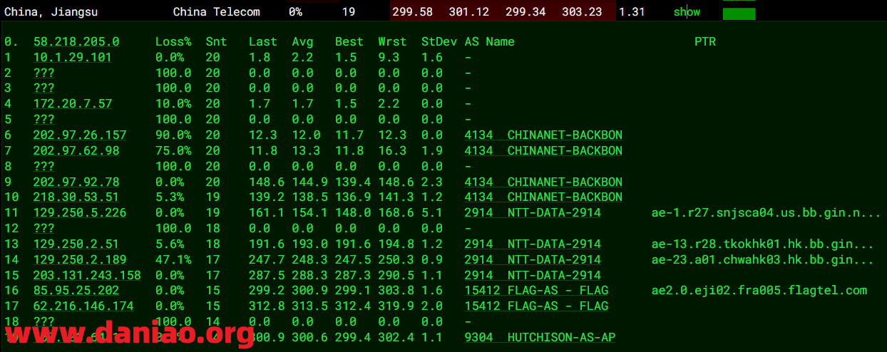
Task: Open 2914 NTT-DATA-2914 link on hop 15
Action: [533, 275]
